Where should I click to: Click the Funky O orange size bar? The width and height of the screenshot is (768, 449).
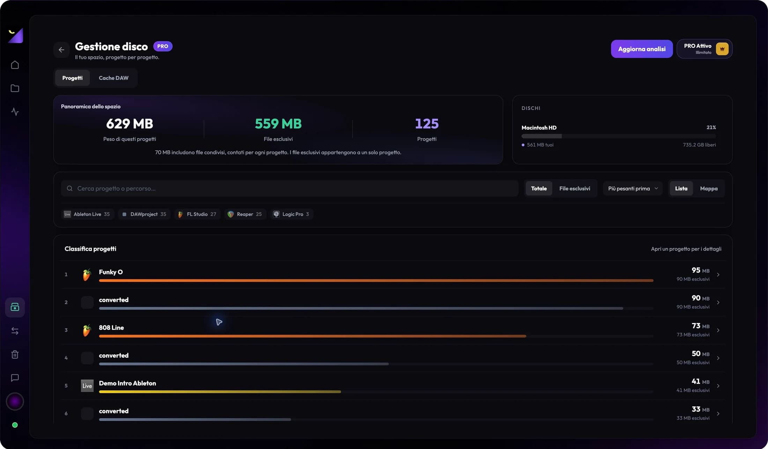[376, 280]
